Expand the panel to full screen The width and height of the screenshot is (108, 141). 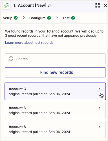coord(98,5)
